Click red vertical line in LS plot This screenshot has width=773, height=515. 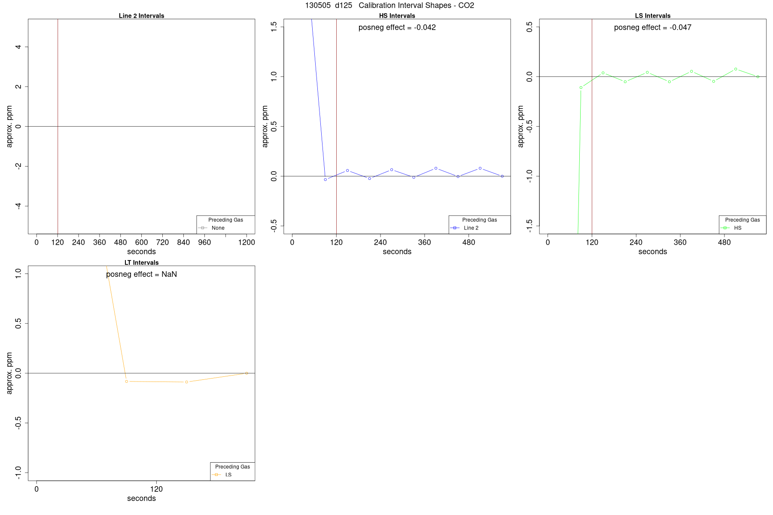[x=592, y=126]
